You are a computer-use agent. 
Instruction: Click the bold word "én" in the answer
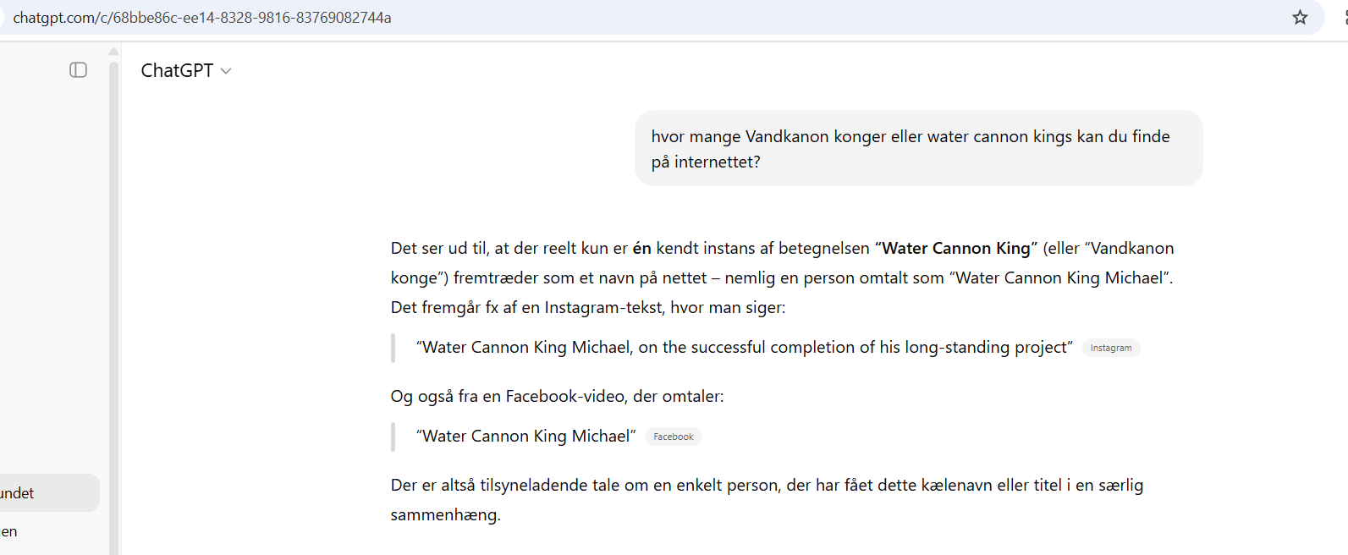642,249
